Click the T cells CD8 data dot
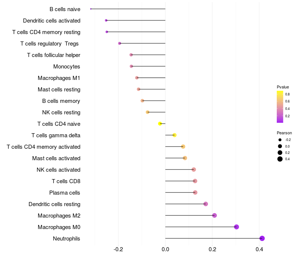The width and height of the screenshot is (296, 259). click(x=195, y=181)
